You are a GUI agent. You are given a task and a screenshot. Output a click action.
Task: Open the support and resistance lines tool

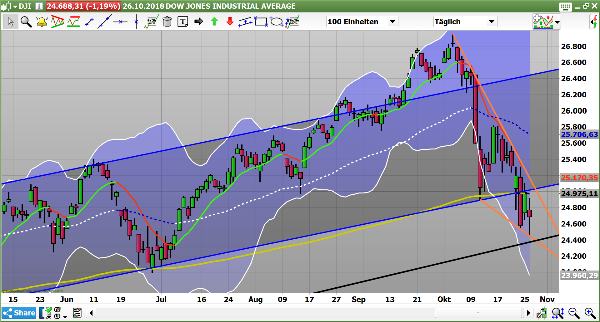(73, 22)
